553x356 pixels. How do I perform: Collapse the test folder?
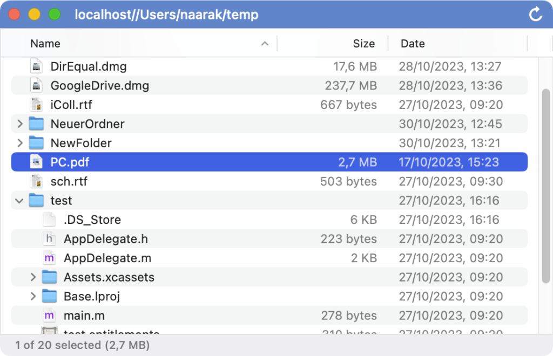(19, 200)
